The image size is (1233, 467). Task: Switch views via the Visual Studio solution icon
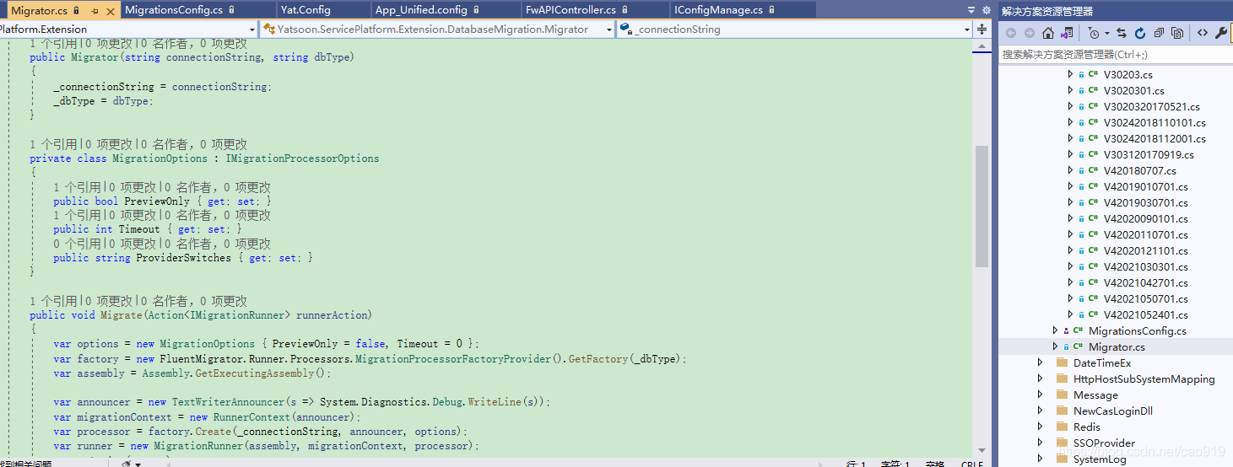click(1067, 33)
